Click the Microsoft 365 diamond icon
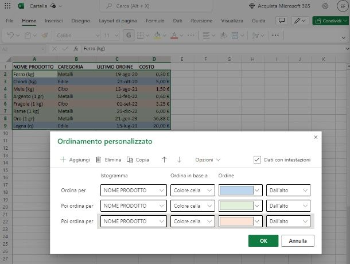350x264 pixels. 252,6
